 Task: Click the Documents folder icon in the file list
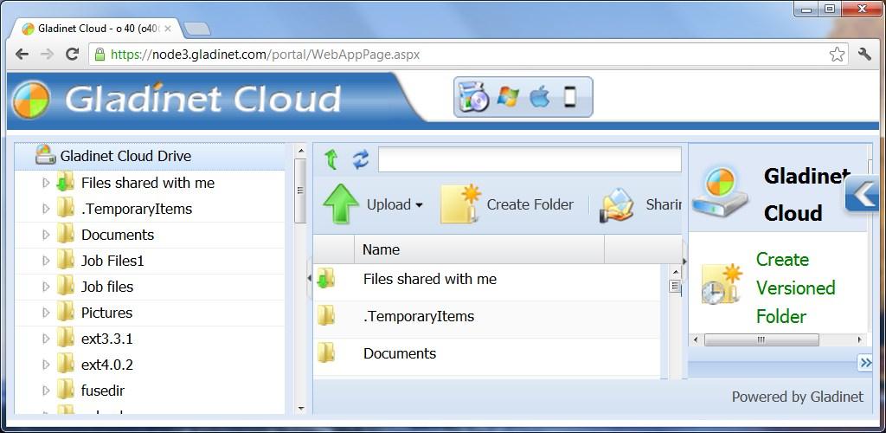pyautogui.click(x=325, y=353)
